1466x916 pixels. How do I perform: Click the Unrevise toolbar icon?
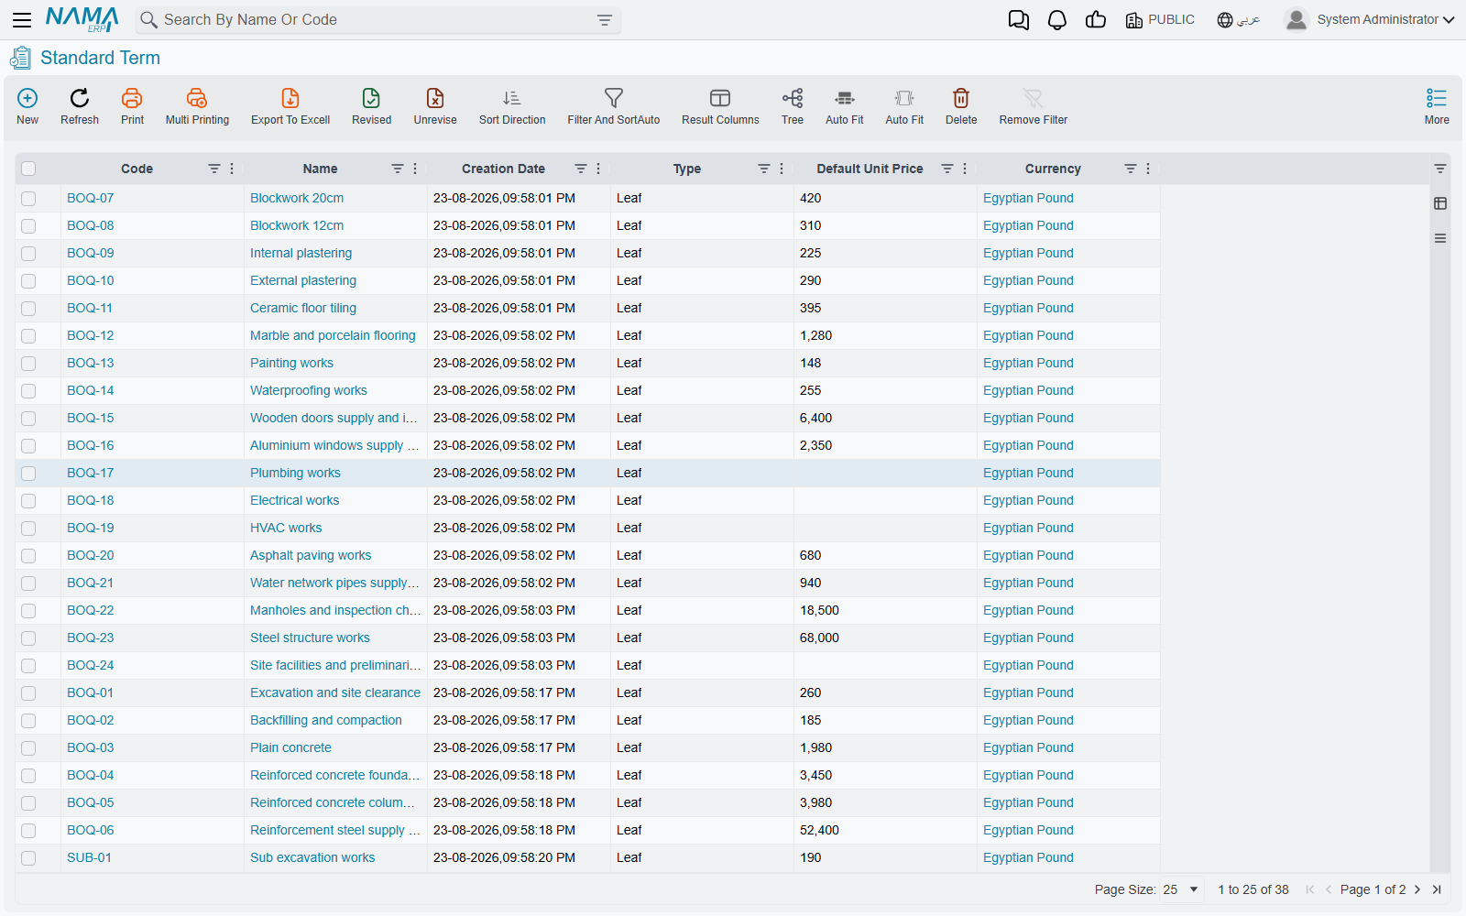pyautogui.click(x=435, y=98)
